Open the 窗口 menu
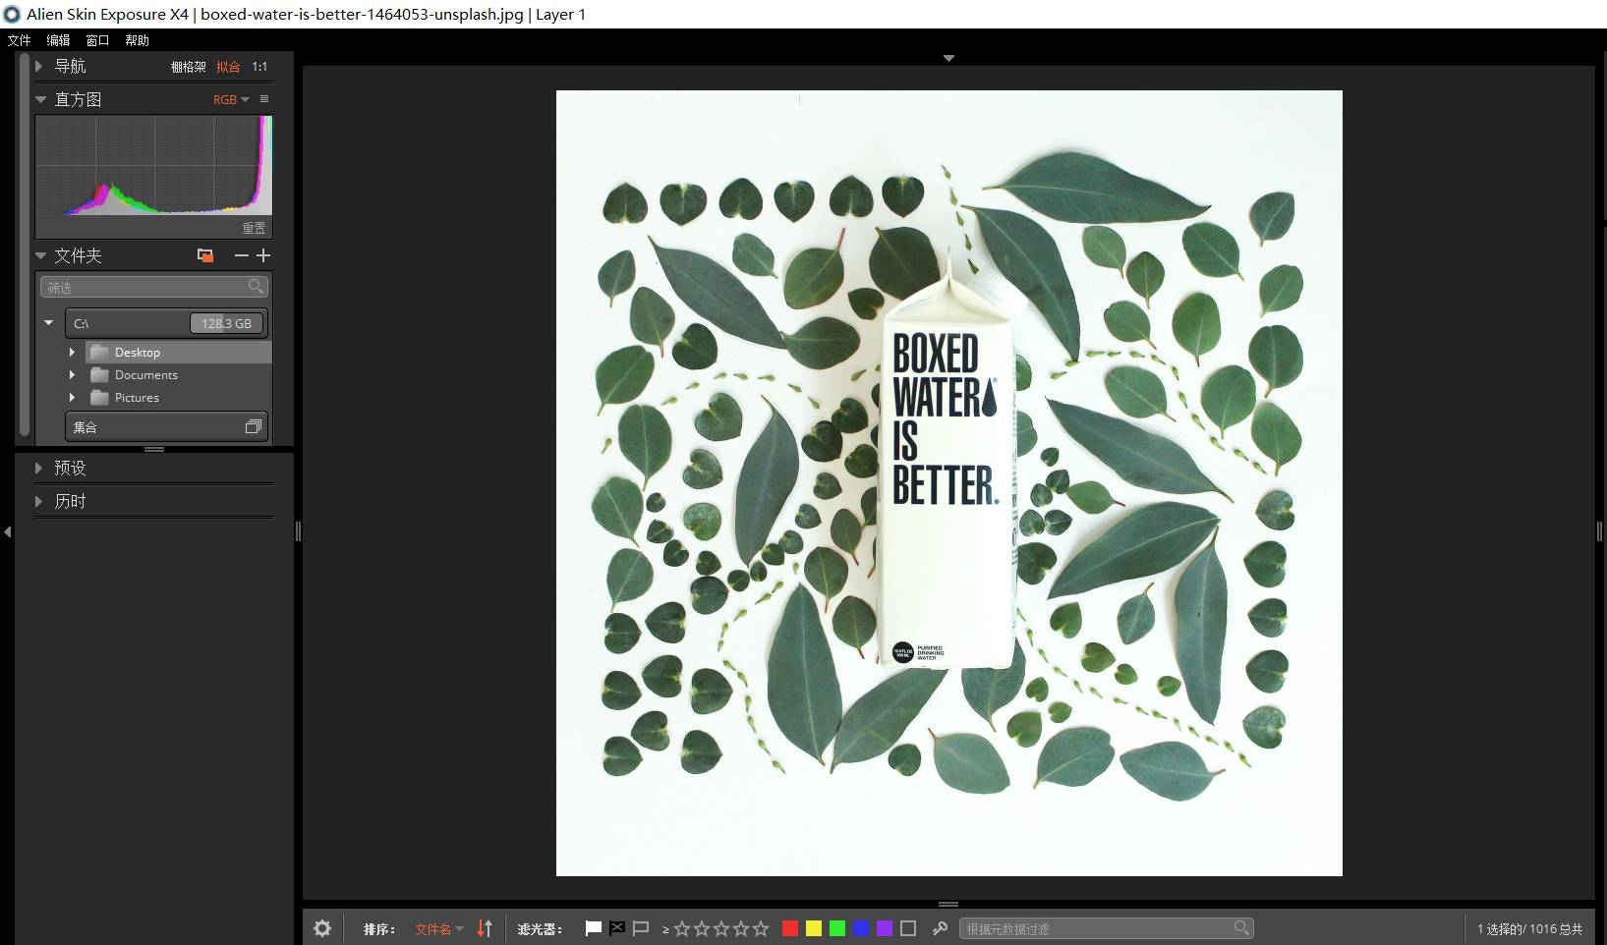The width and height of the screenshot is (1607, 945). point(97,40)
